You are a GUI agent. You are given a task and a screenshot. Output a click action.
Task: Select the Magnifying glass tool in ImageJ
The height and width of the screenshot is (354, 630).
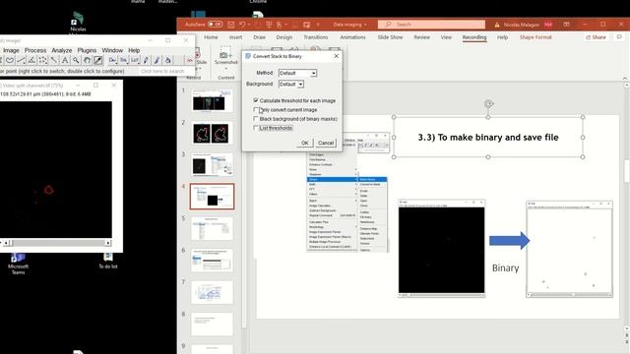(x=76, y=60)
